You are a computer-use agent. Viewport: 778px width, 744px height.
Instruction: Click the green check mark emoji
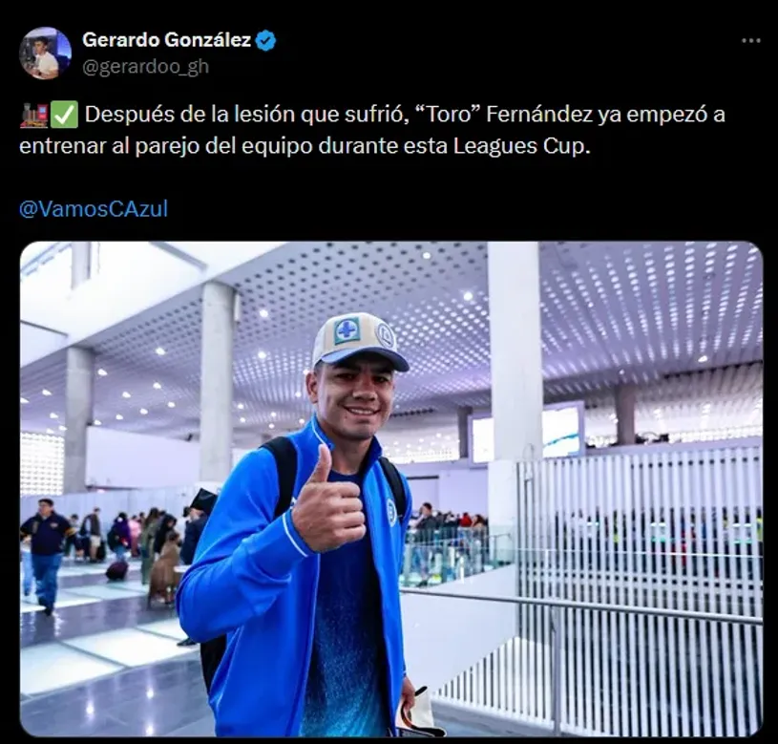pos(65,115)
